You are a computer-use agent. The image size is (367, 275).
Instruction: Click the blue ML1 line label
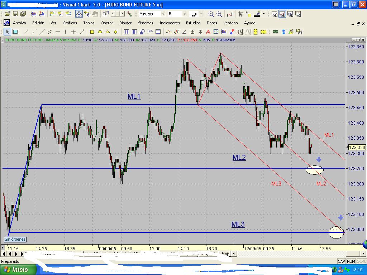coord(134,96)
